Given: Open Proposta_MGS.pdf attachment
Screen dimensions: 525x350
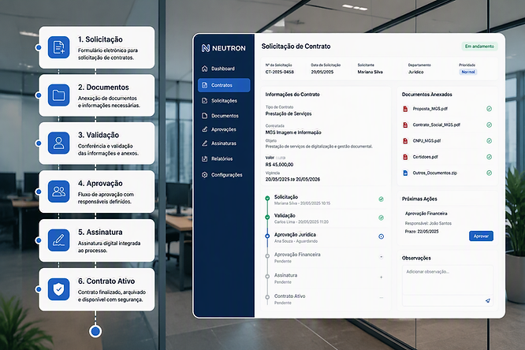Looking at the screenshot, I should pyautogui.click(x=430, y=109).
